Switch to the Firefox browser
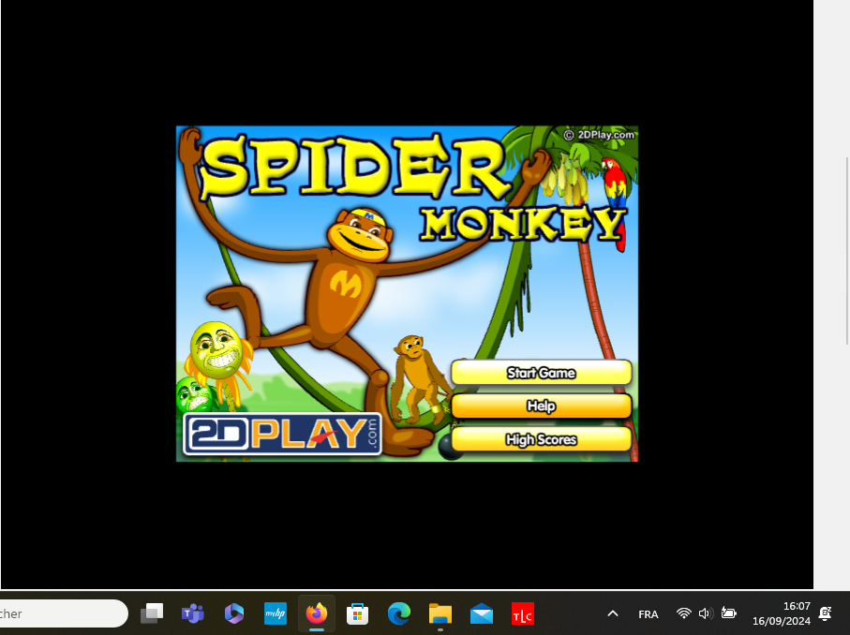The width and height of the screenshot is (850, 635). click(317, 613)
